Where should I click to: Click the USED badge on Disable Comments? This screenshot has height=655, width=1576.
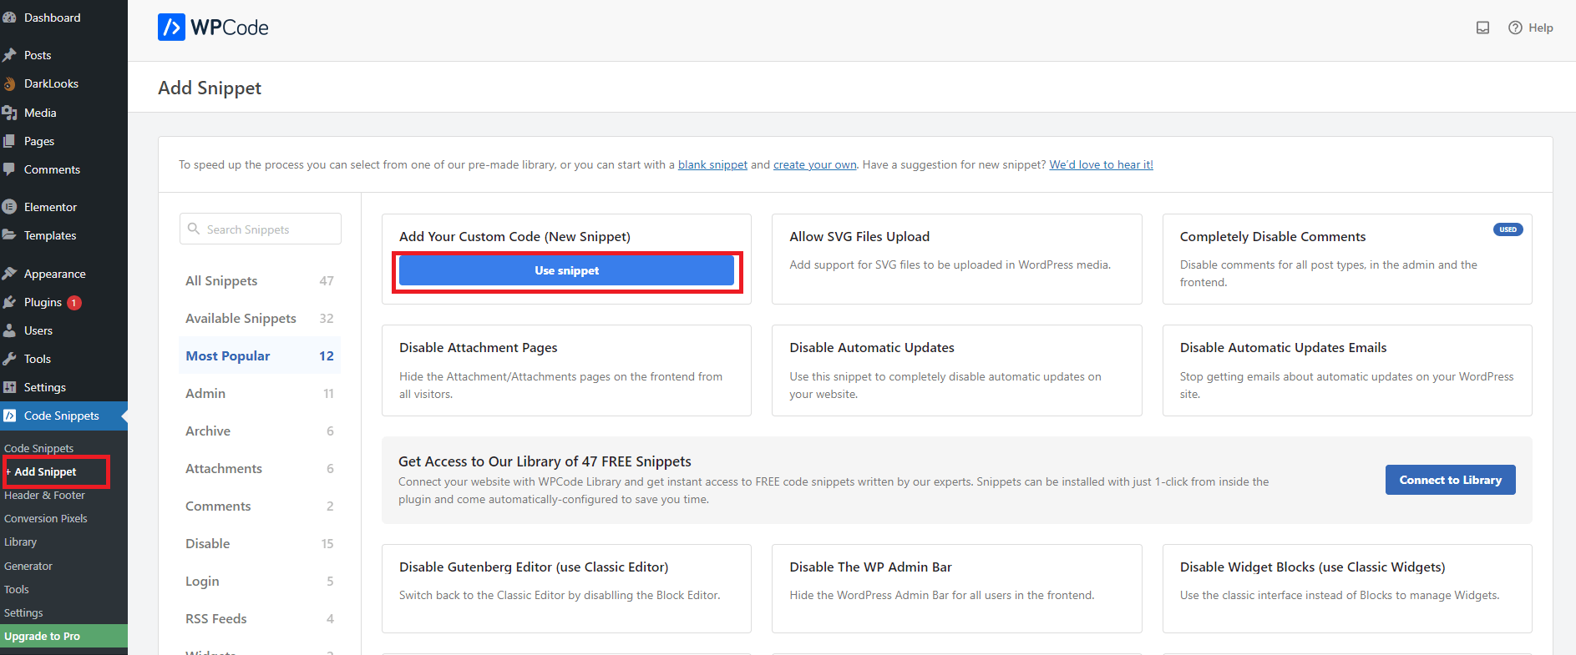[1508, 229]
